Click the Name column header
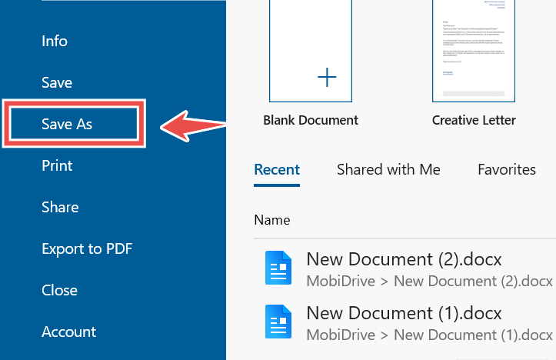This screenshot has height=360, width=556. coord(272,220)
